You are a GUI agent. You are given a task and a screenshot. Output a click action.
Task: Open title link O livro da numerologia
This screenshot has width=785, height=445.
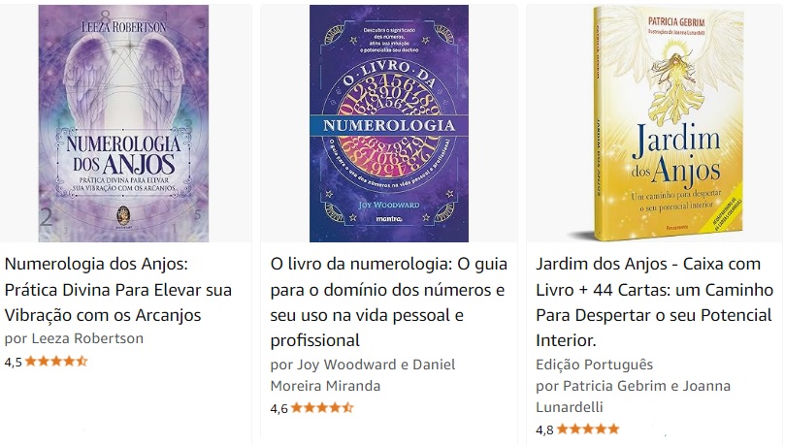click(389, 302)
